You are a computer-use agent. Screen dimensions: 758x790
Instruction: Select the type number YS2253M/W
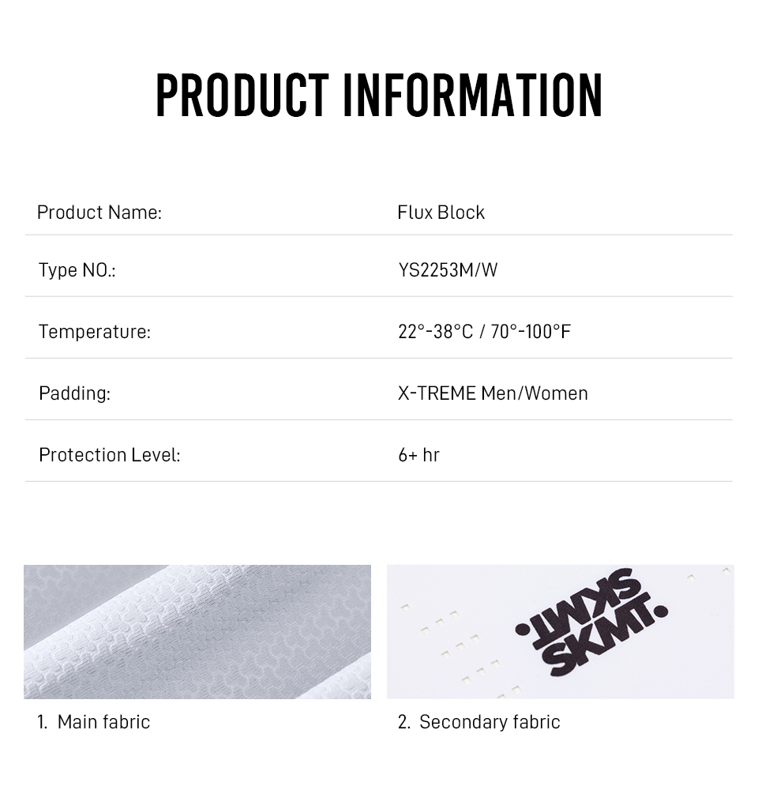(x=448, y=270)
